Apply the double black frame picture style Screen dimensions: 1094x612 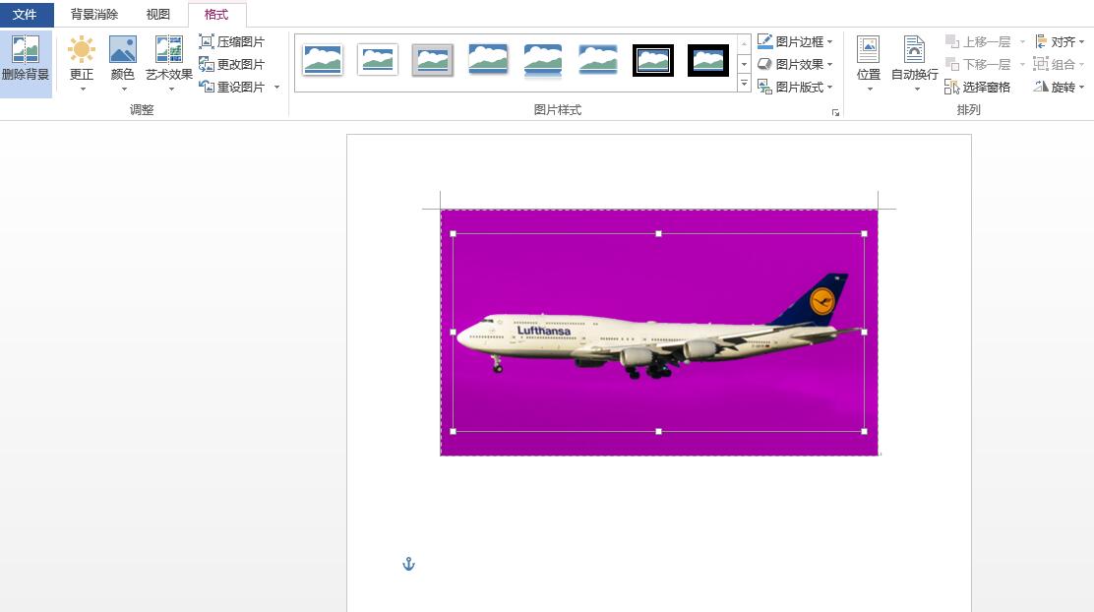coord(653,60)
